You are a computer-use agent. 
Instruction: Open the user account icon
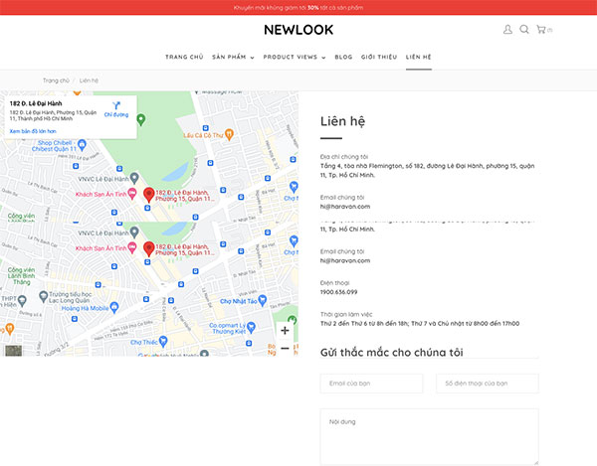tap(507, 29)
